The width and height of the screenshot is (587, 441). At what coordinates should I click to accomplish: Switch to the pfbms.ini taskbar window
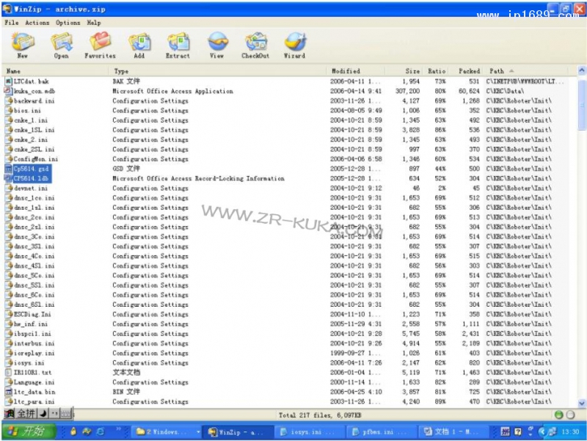366,432
